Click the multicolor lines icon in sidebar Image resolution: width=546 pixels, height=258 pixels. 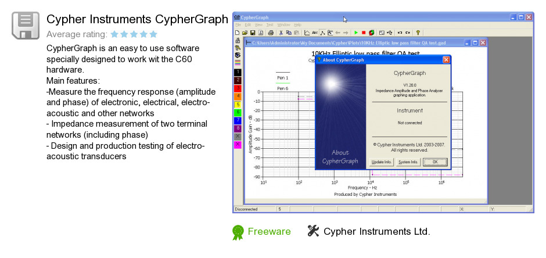pos(238,63)
